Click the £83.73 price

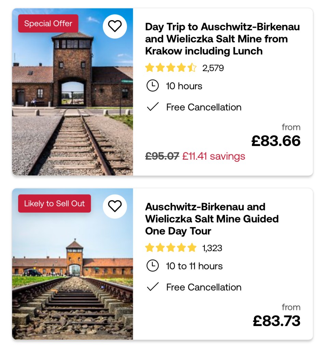coord(277,321)
